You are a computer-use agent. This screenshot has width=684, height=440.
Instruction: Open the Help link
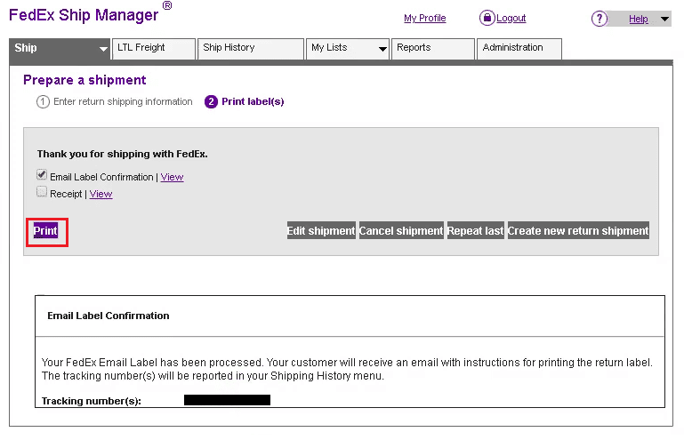[x=639, y=20]
